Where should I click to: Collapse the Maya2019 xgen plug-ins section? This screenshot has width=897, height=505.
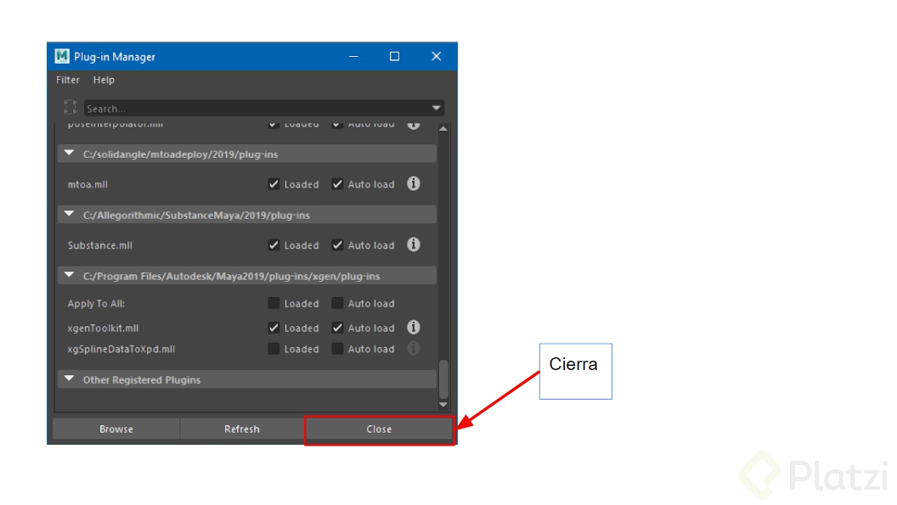(x=69, y=275)
